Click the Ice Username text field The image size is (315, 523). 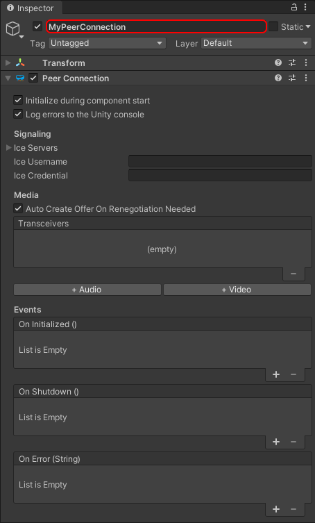click(220, 161)
